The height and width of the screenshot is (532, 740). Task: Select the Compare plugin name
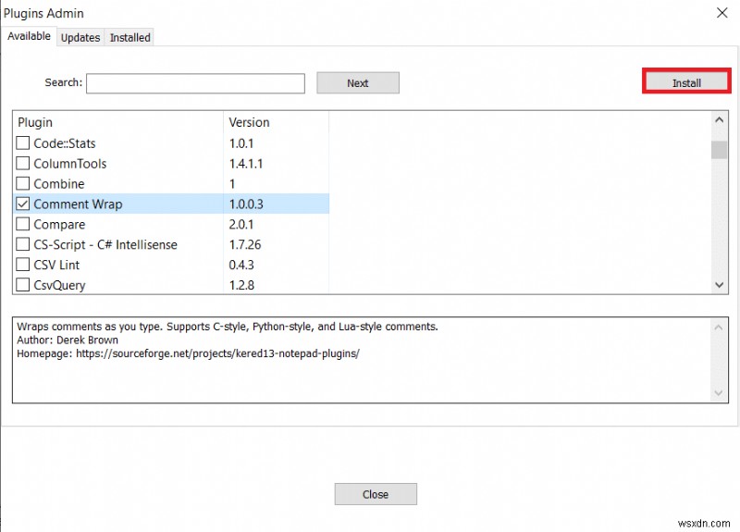point(59,224)
